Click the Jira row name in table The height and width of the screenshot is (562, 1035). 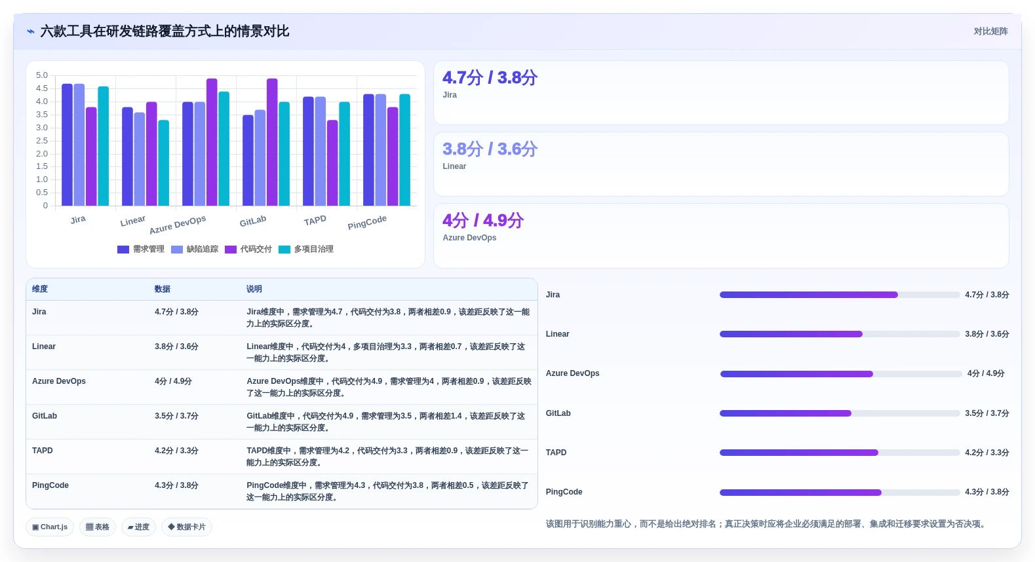[x=39, y=312]
